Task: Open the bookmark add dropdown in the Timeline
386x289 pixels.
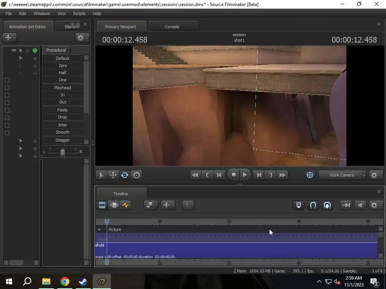Action: pos(151,205)
